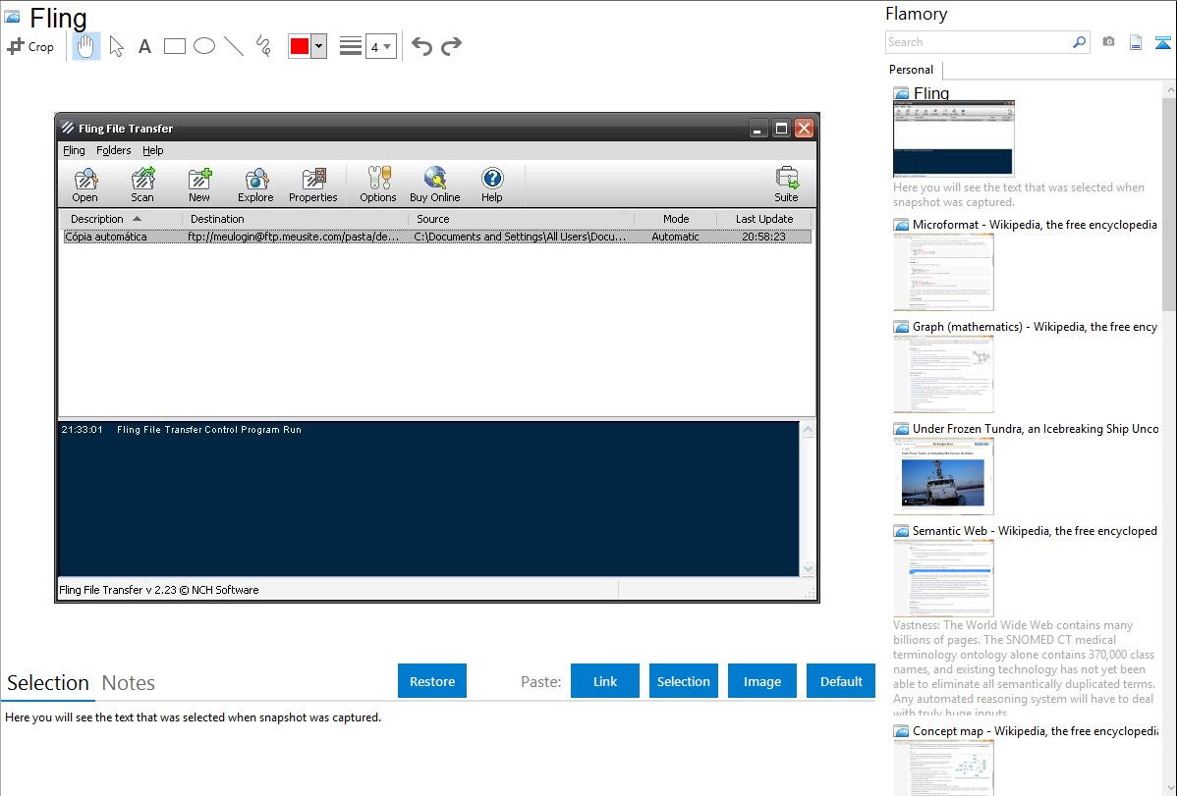The image size is (1177, 796).
Task: Click the Concept map snapshot title
Action: [x=1036, y=730]
